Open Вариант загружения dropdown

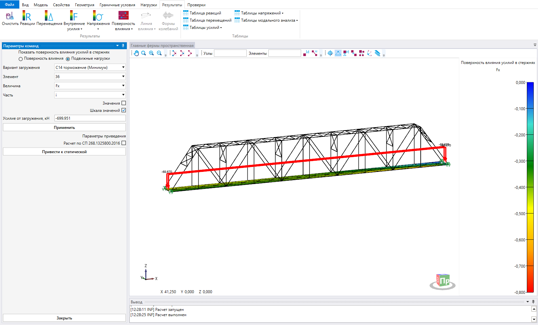coord(90,67)
